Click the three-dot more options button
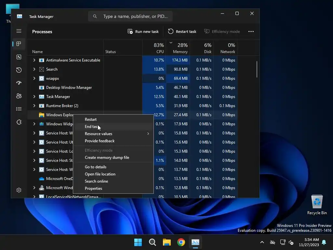Screen dimensions: 333x250 (x=251, y=32)
